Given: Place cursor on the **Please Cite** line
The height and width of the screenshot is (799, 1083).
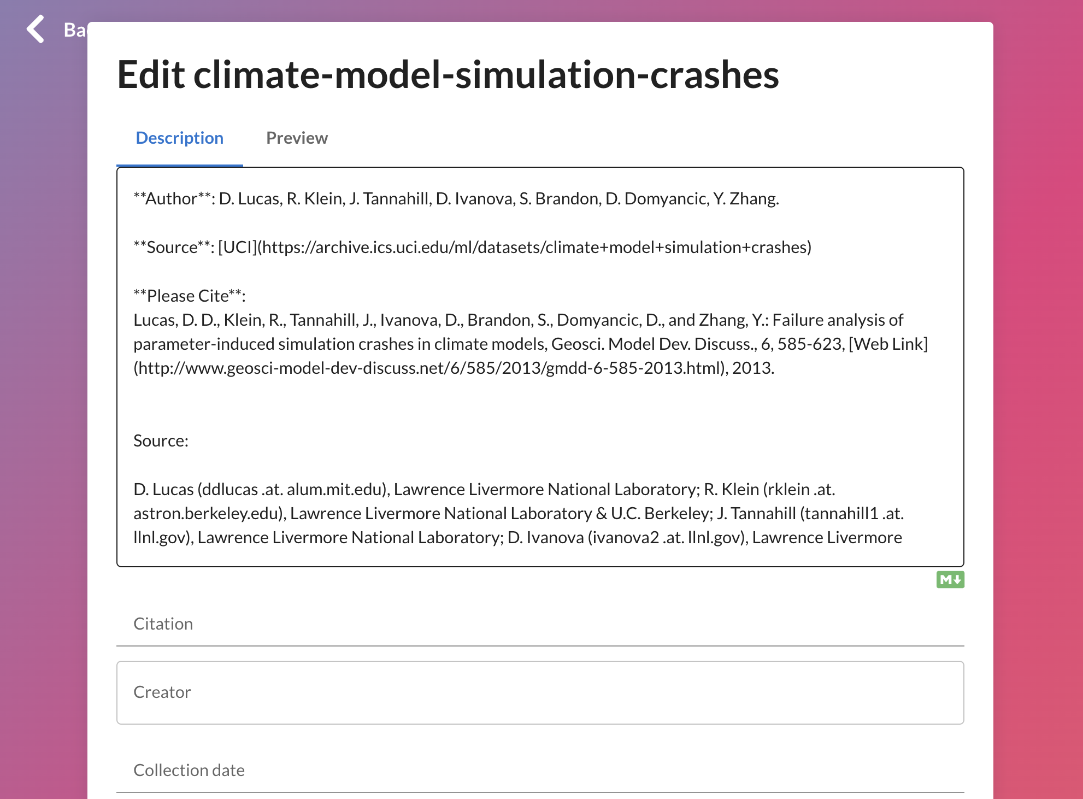Looking at the screenshot, I should pyautogui.click(x=190, y=296).
